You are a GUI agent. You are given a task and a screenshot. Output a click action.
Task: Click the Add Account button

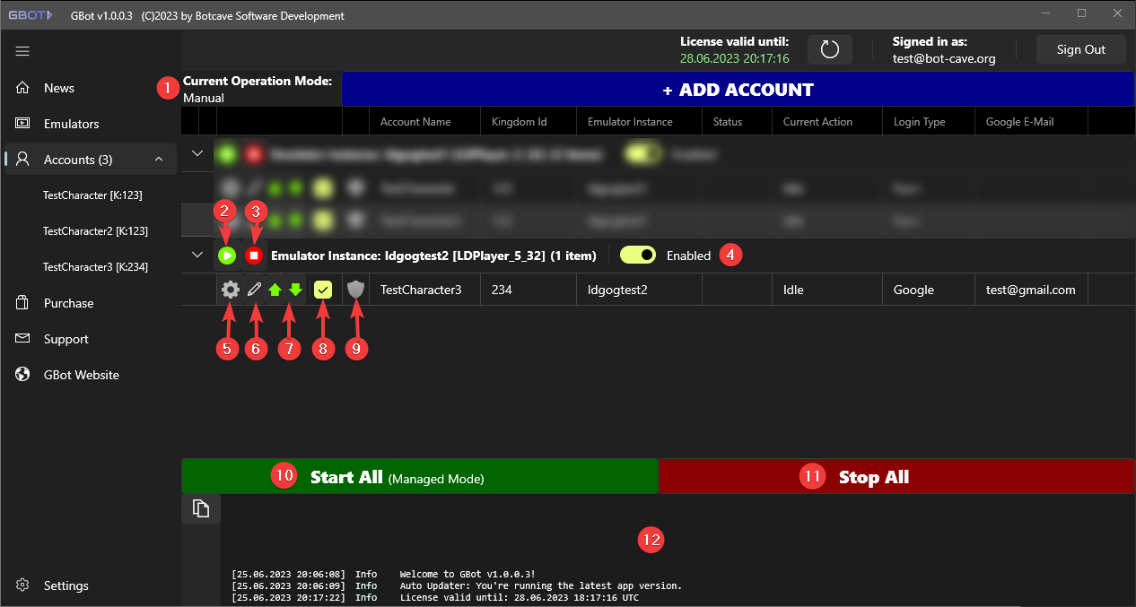coord(737,90)
